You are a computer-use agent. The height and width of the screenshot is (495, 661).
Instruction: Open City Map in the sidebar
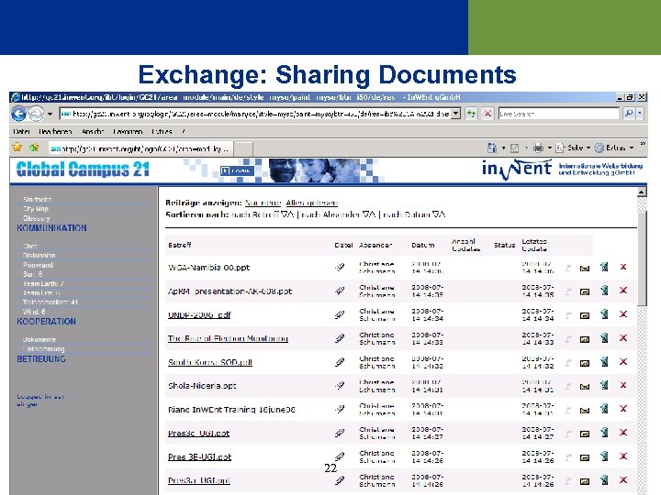coord(36,209)
